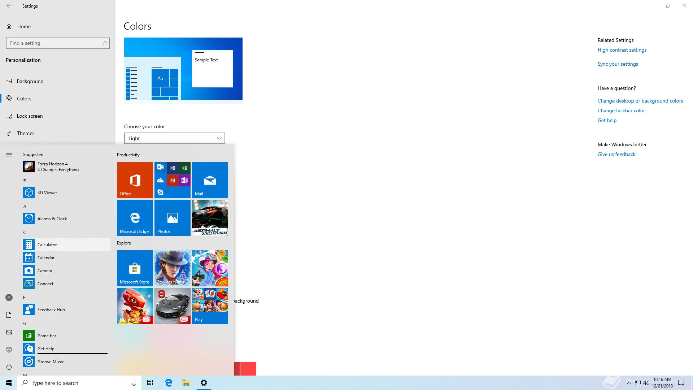Launch the Camera app icon
Image resolution: width=693 pixels, height=390 pixels.
tap(29, 270)
